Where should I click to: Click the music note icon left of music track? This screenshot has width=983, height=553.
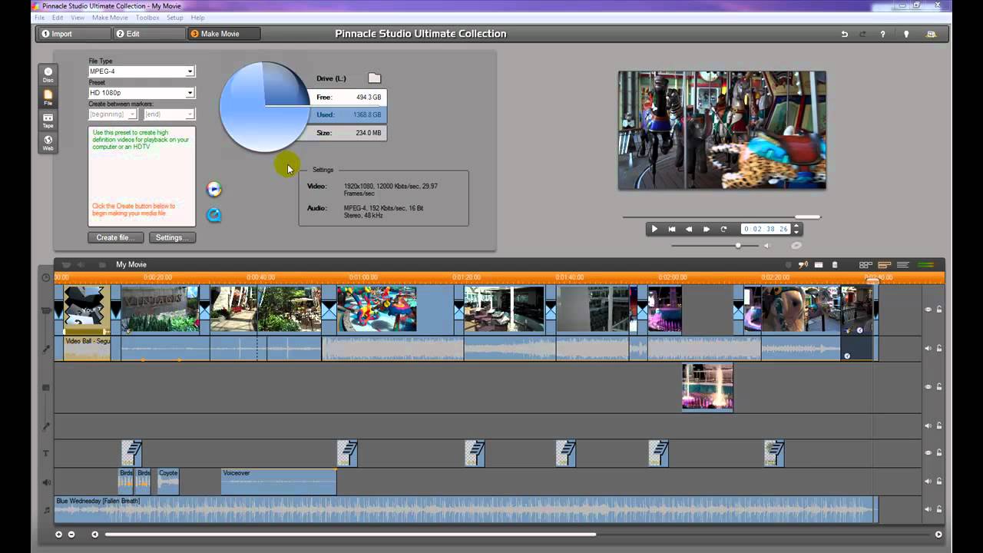tap(46, 508)
